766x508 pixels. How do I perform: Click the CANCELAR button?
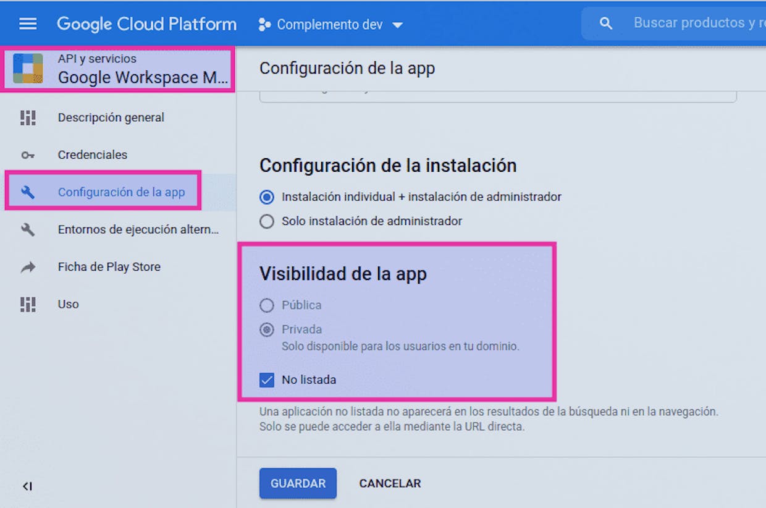pyautogui.click(x=390, y=483)
